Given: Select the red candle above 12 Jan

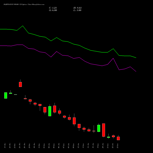Looking at the screenshot, I should (79, 126).
